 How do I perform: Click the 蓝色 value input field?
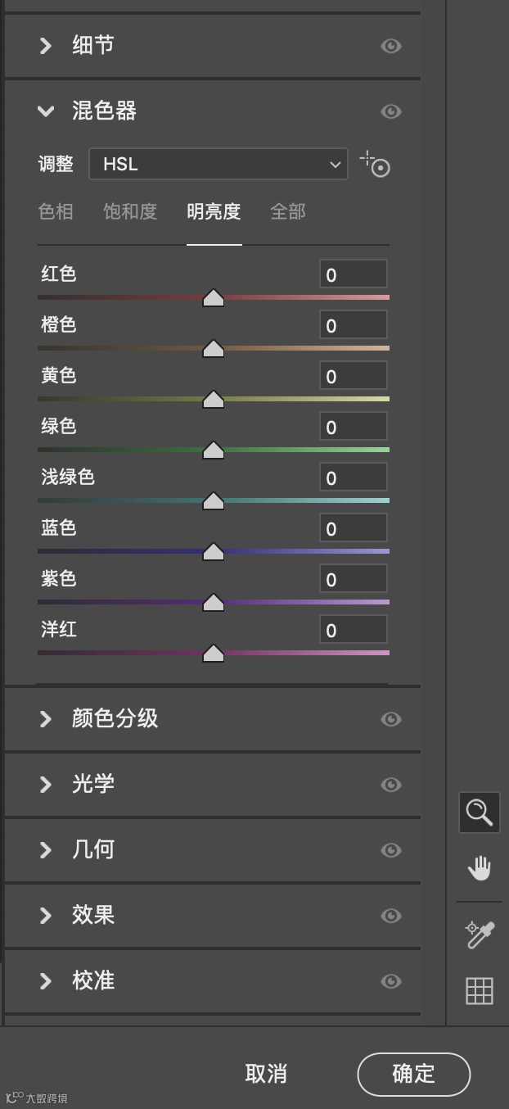353,528
